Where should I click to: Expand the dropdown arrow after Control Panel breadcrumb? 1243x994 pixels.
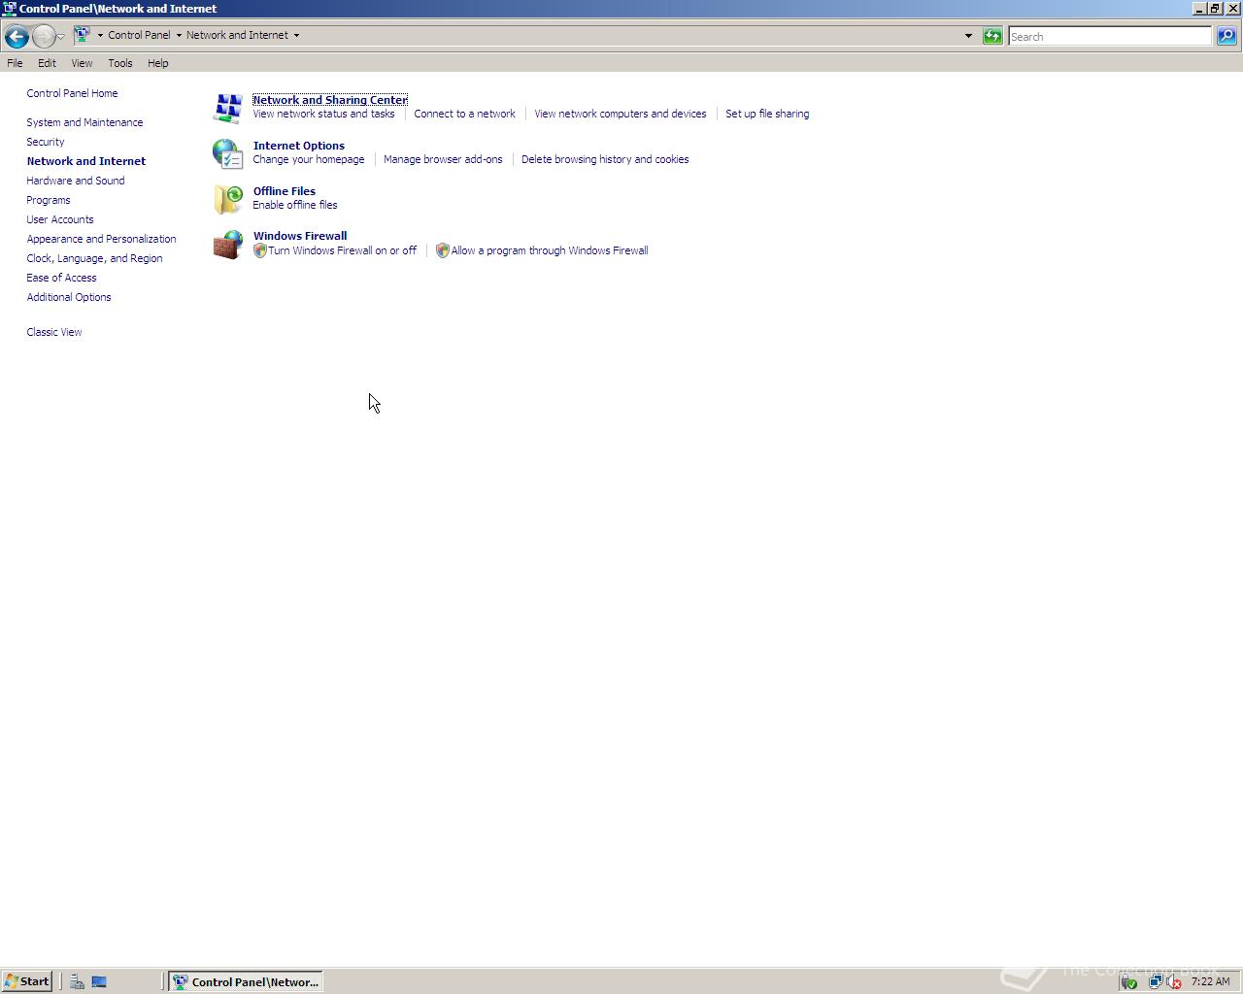pyautogui.click(x=179, y=35)
